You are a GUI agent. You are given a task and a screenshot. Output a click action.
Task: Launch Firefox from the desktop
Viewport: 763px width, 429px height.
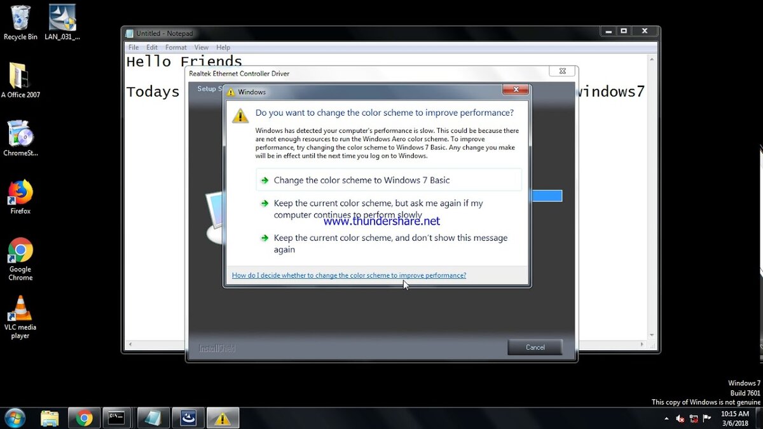tap(20, 197)
